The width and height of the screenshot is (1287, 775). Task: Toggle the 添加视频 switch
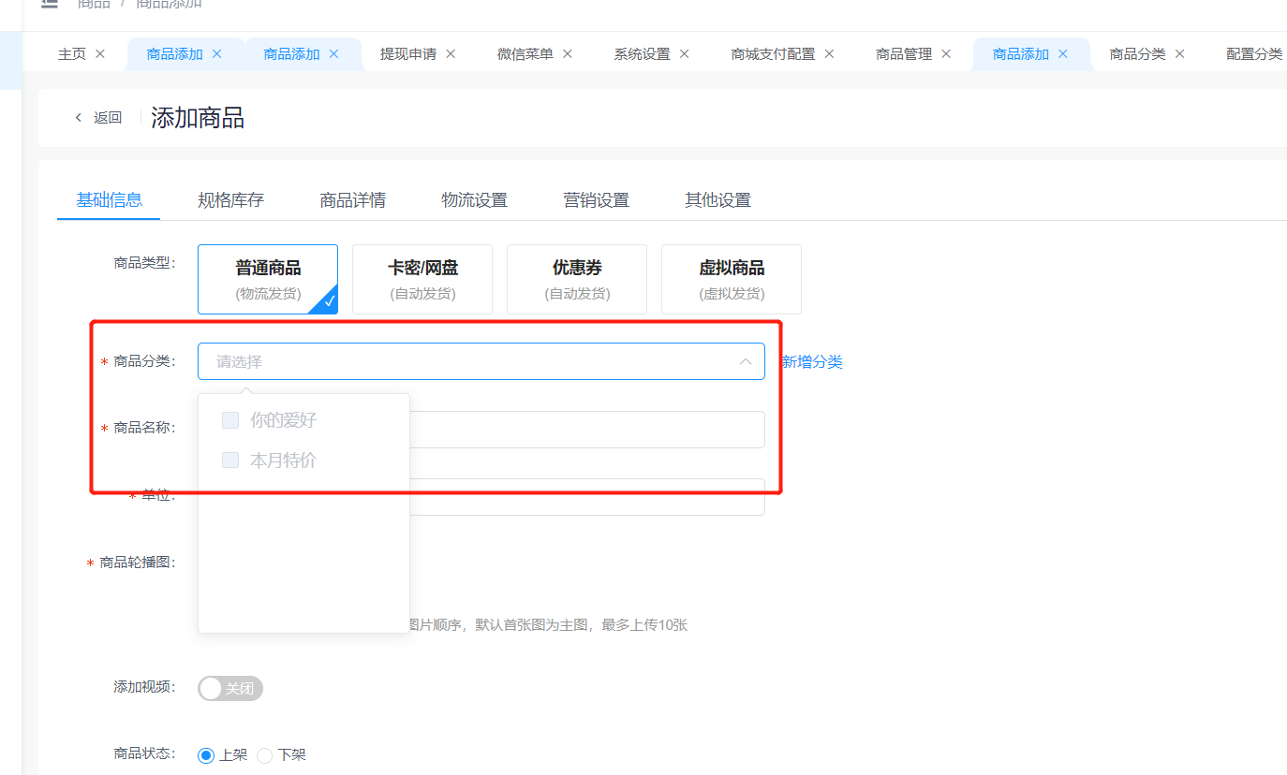230,689
